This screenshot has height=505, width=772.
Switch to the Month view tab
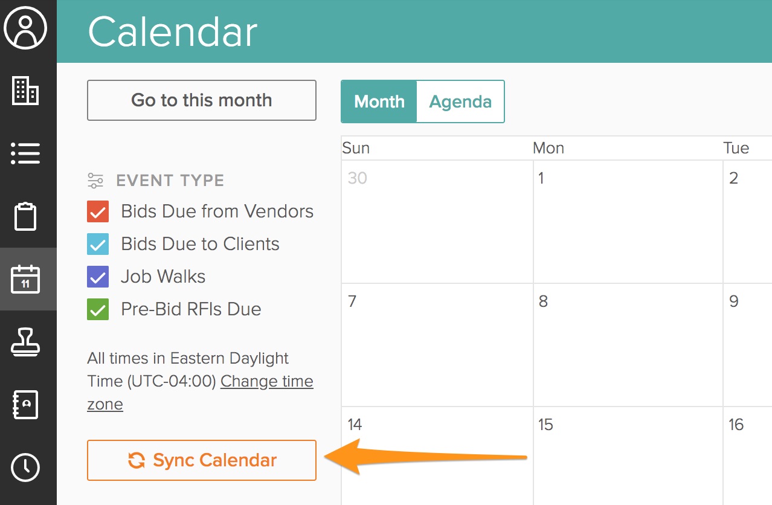click(x=379, y=101)
